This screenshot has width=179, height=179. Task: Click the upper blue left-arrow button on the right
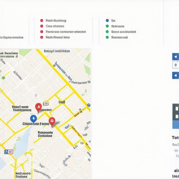pyautogui.click(x=176, y=57)
